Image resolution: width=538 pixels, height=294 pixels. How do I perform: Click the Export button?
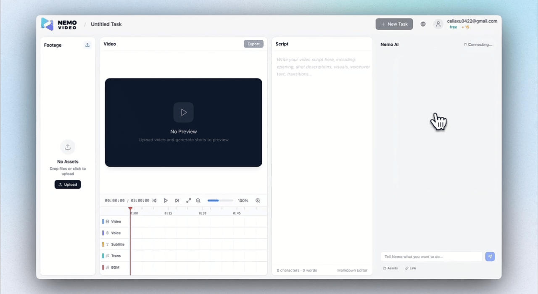click(x=253, y=44)
